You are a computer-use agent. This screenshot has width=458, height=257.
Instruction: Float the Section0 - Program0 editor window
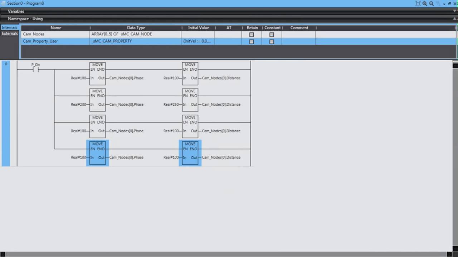tap(449, 4)
